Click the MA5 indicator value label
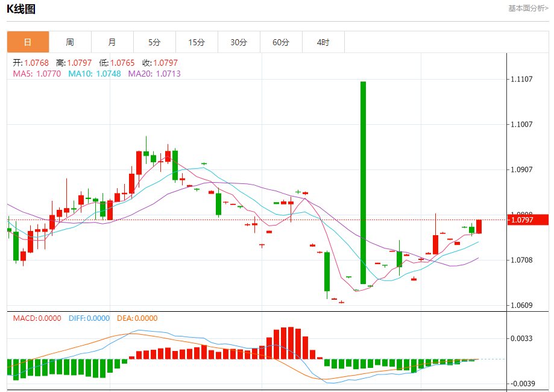Viewport: 554px width, 392px height. tap(37, 74)
